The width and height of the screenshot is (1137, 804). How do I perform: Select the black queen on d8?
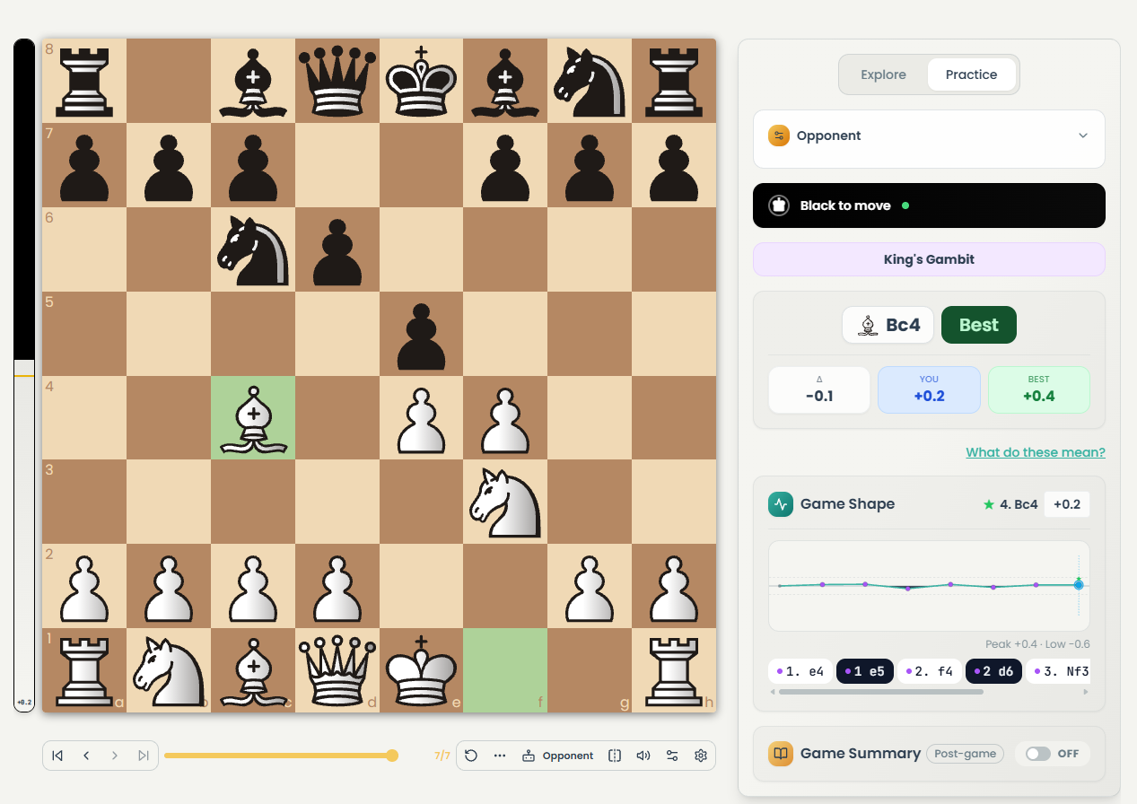(x=337, y=80)
